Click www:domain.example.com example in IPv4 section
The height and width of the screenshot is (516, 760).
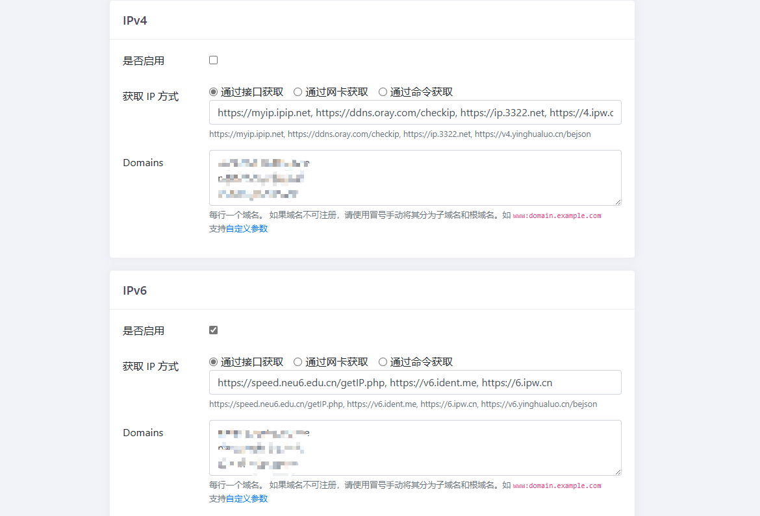[557, 215]
